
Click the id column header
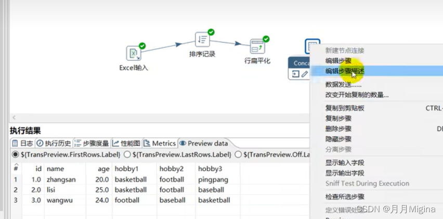click(33, 169)
